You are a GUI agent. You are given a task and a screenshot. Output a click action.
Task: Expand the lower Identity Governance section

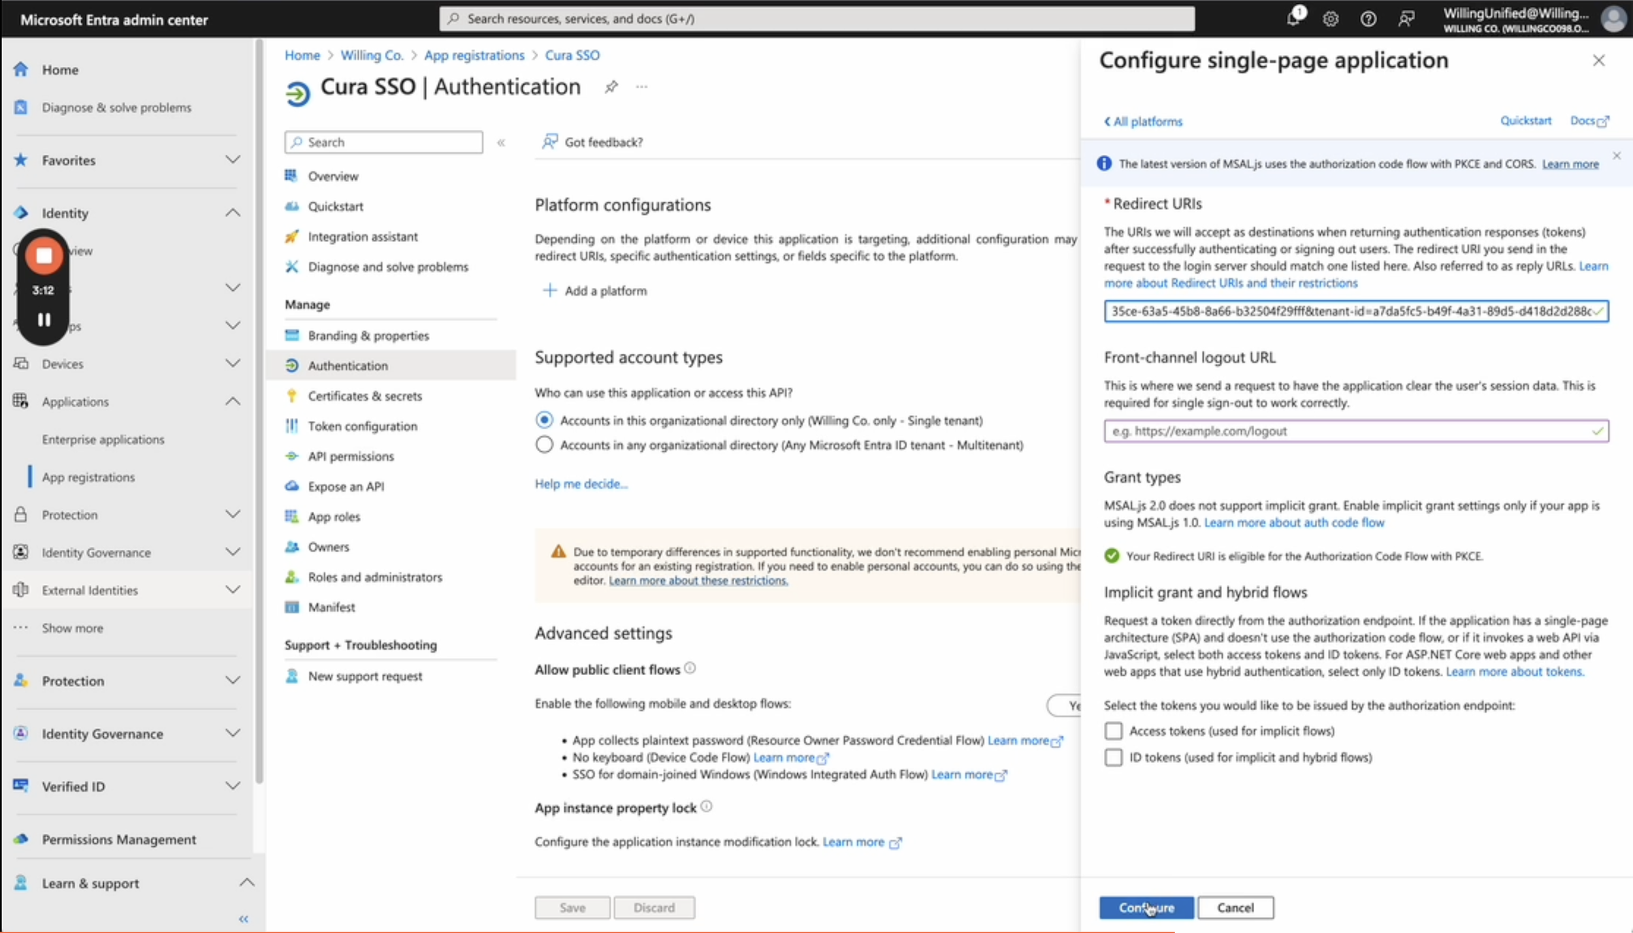pyautogui.click(x=233, y=733)
